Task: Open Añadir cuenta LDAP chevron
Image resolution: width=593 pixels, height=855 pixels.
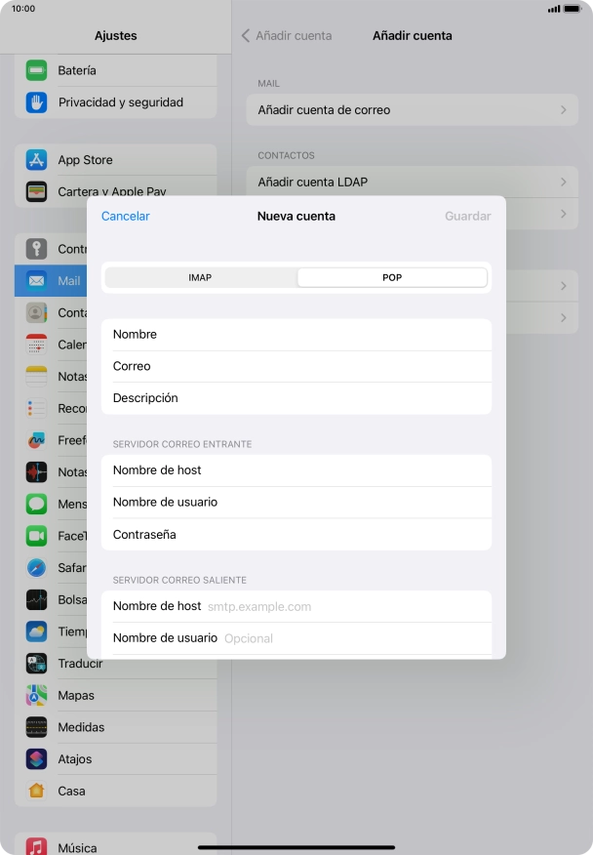Action: (x=563, y=182)
